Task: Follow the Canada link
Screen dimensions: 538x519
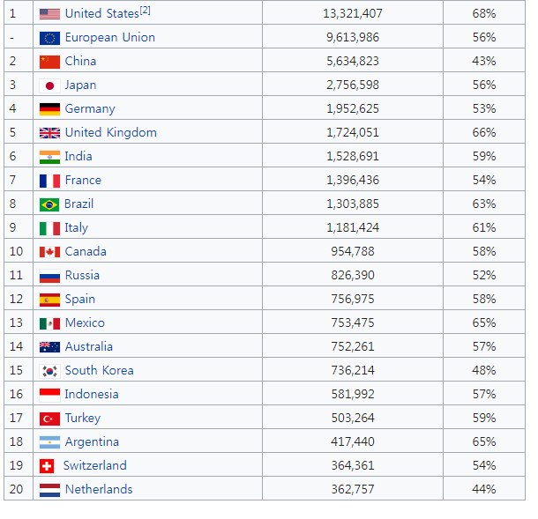Action: [86, 252]
